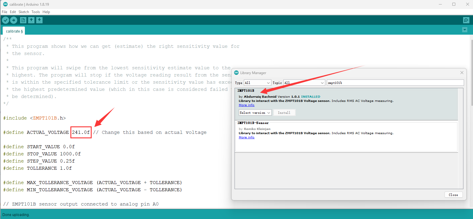Open the Type filter dropdown
Viewport: 473px width, 219px height.
[x=257, y=83]
